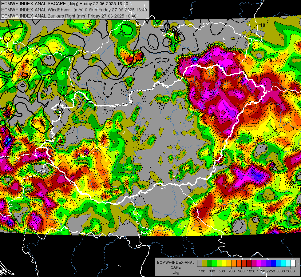Image resolution: width=301 pixels, height=277 pixels.
Task: Select the pale cyan swatch left of 5000
Action: (x=288, y=263)
